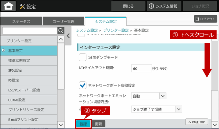Click the ログアウト logout icon button
Screen dimensions: 219x129
[206, 19]
